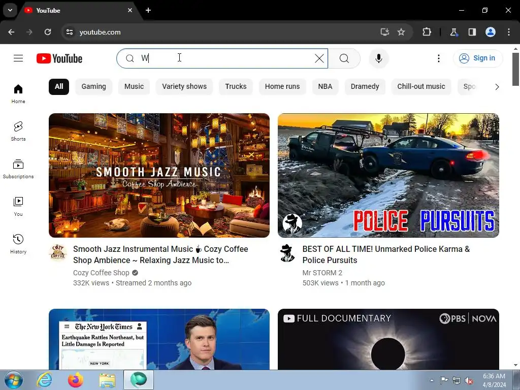Click the Sign in button

point(478,58)
